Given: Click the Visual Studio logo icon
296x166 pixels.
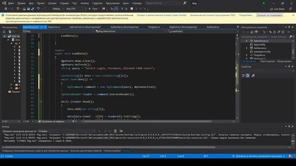Looking at the screenshot, I should (x=4, y=3).
